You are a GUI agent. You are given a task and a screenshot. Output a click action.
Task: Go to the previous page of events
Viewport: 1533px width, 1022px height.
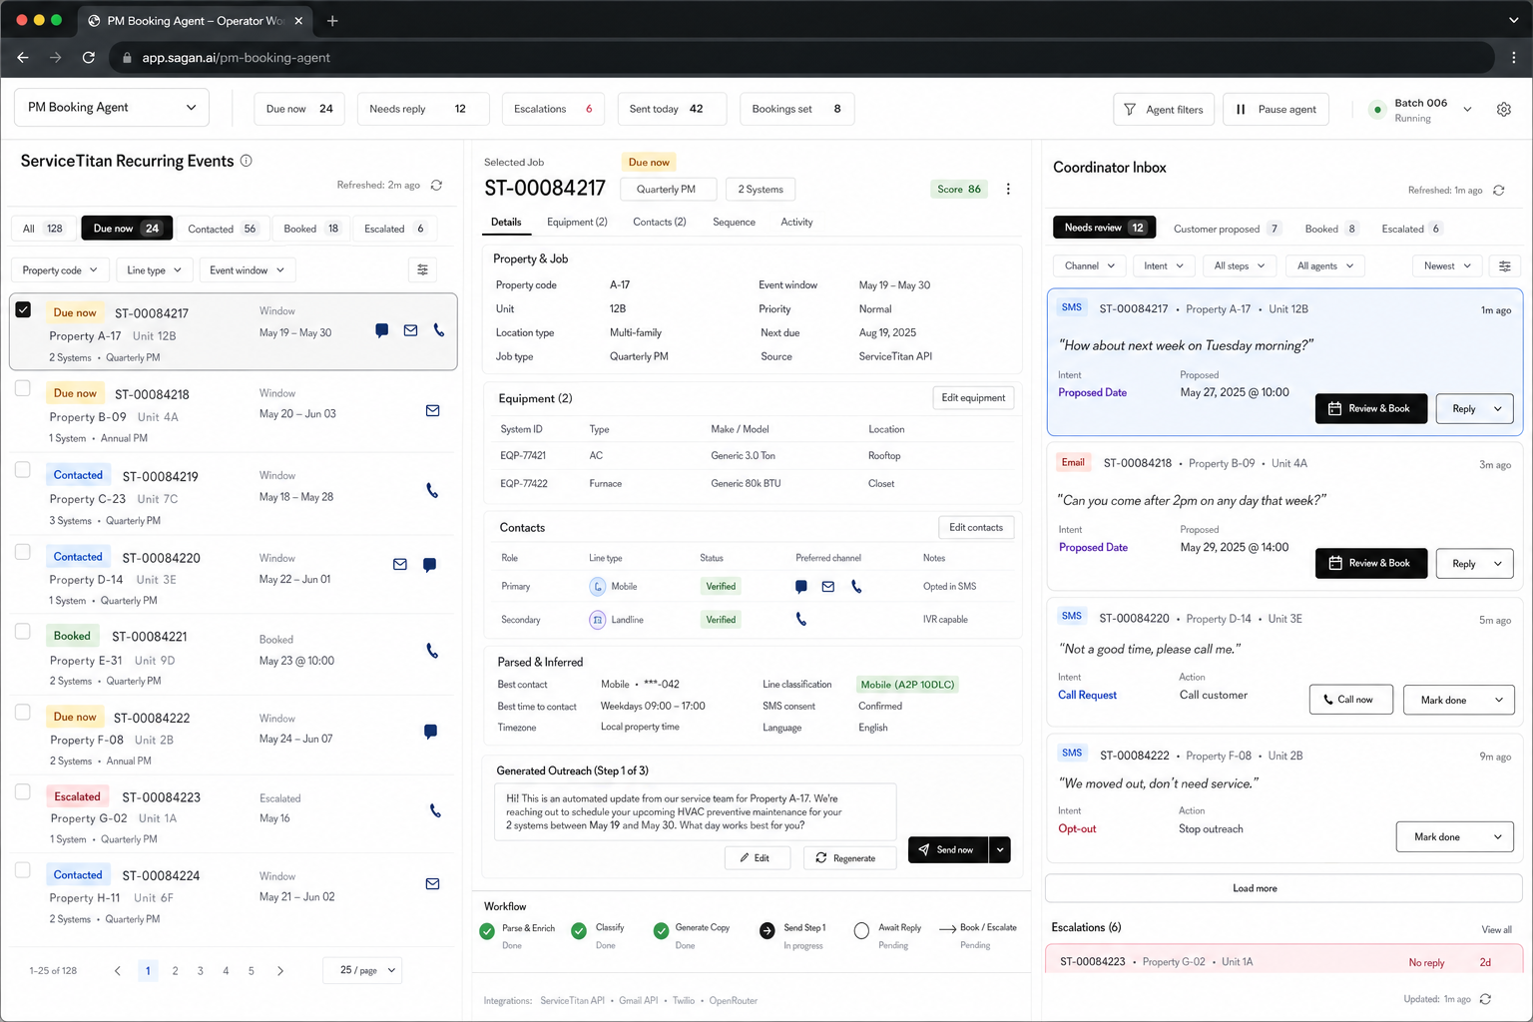118,971
